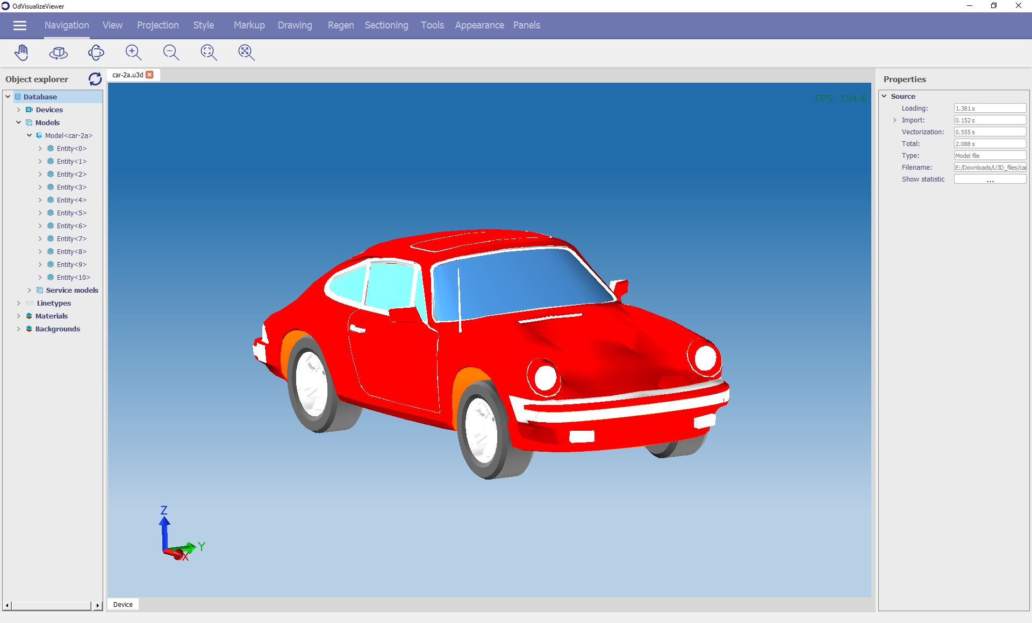Expand the Service models tree node
The width and height of the screenshot is (1032, 623).
(x=27, y=289)
